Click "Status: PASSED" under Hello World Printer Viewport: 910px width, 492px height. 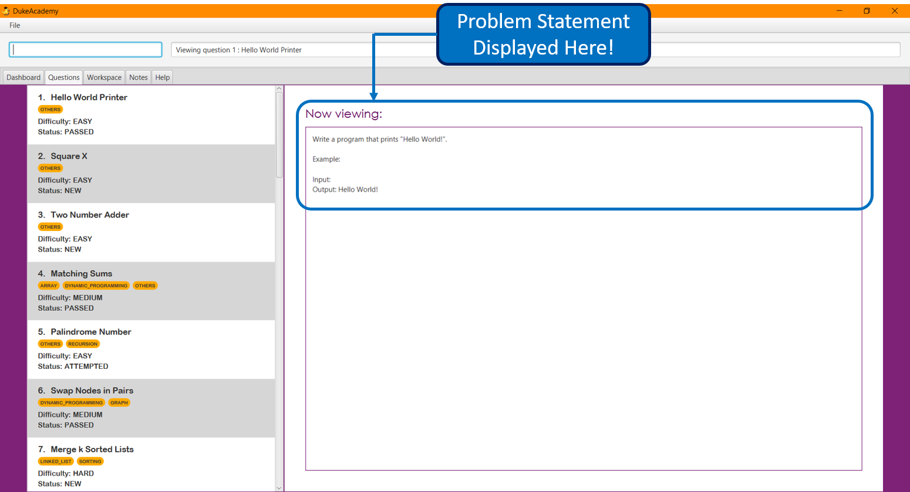[66, 132]
